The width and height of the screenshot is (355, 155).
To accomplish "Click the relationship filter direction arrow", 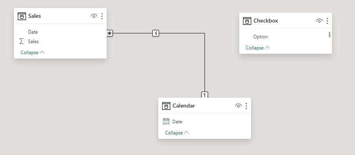I will [156, 33].
